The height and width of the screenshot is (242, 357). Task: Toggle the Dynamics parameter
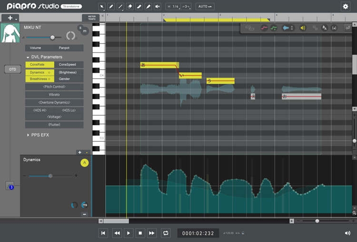point(40,72)
